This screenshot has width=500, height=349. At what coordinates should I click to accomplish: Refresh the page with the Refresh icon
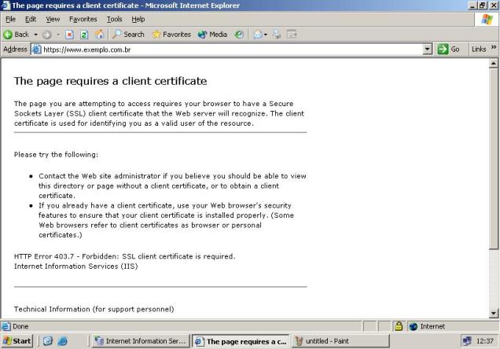click(85, 35)
